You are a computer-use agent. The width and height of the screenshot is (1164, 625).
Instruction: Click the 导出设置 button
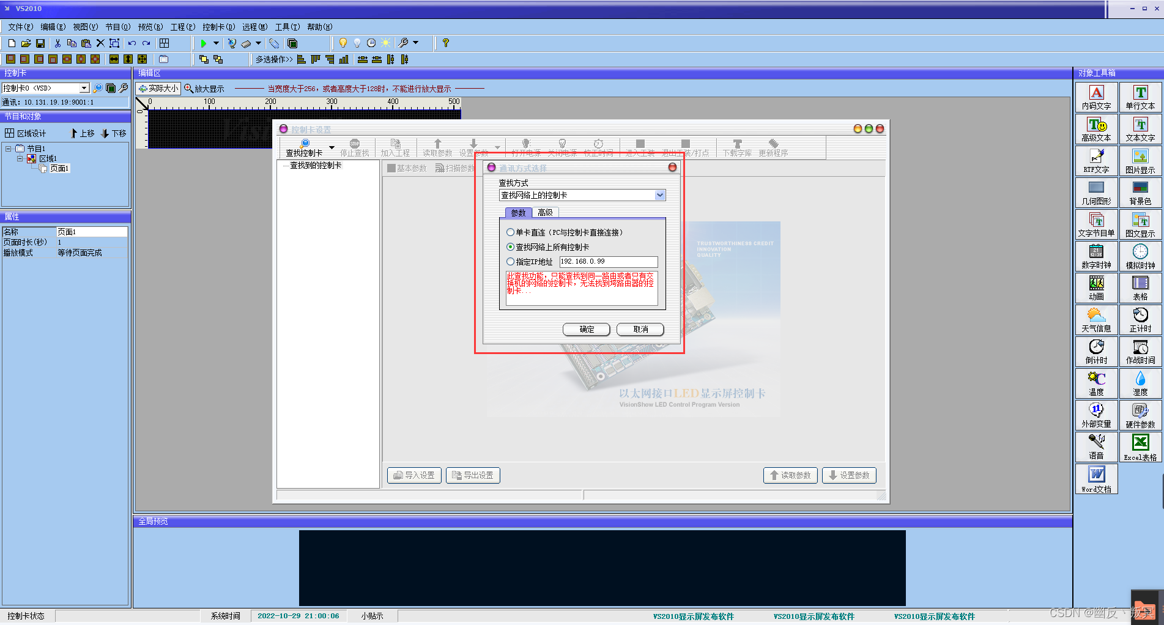click(x=473, y=475)
